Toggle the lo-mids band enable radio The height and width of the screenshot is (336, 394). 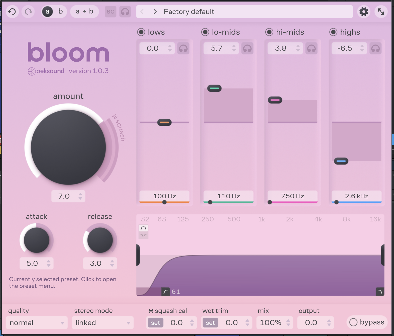pyautogui.click(x=205, y=32)
